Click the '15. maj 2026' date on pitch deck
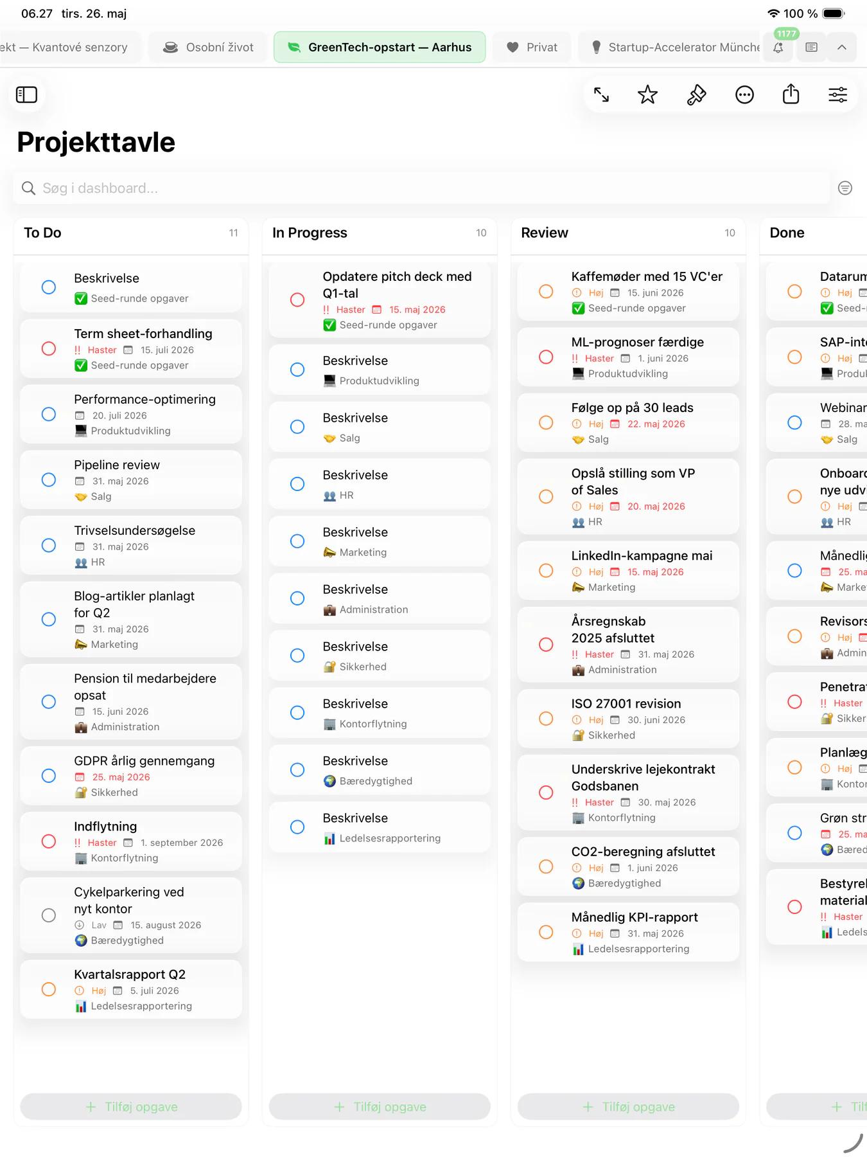The width and height of the screenshot is (867, 1157). point(417,310)
